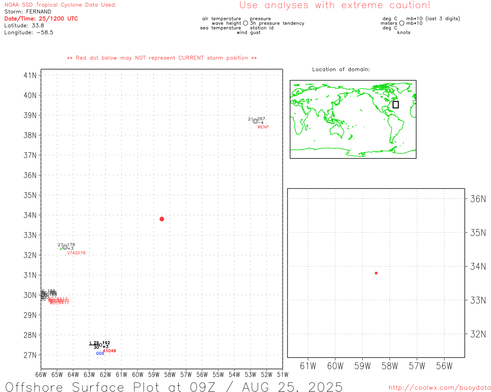Click the 66W longitude axis label
This screenshot has height=392, width=491.
coord(41,374)
